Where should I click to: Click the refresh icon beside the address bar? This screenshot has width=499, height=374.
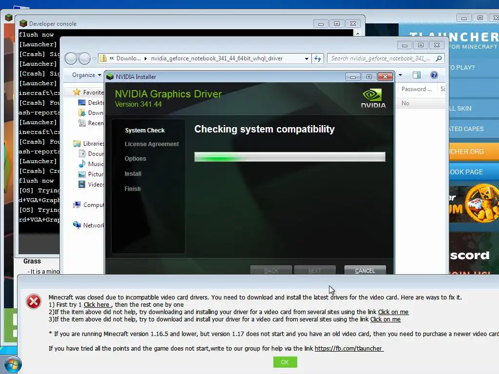(318, 58)
